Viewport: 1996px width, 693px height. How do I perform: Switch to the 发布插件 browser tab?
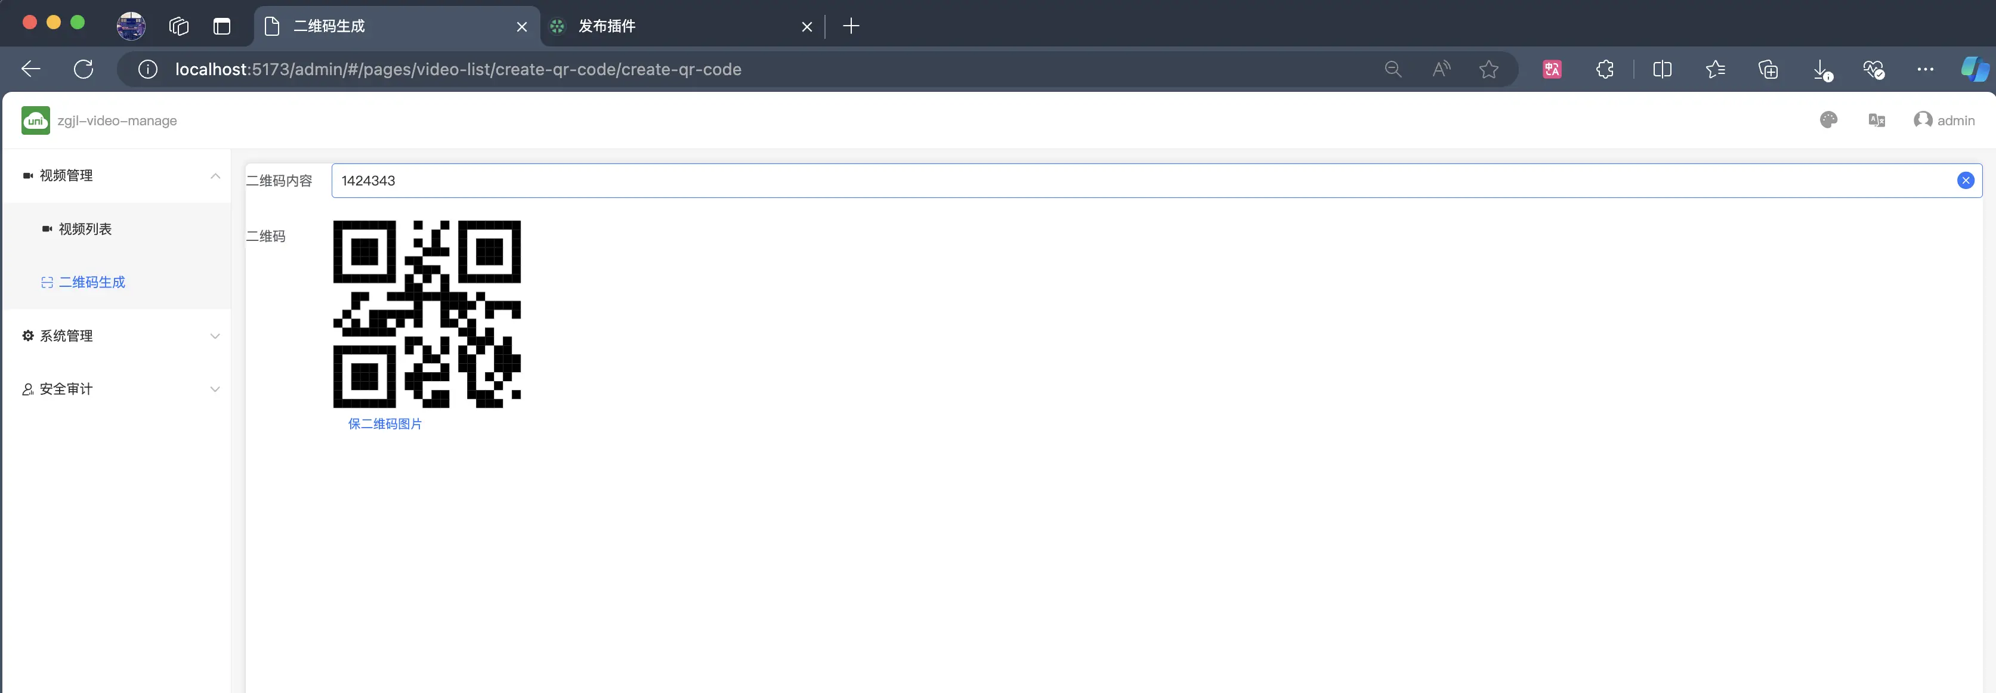point(682,26)
